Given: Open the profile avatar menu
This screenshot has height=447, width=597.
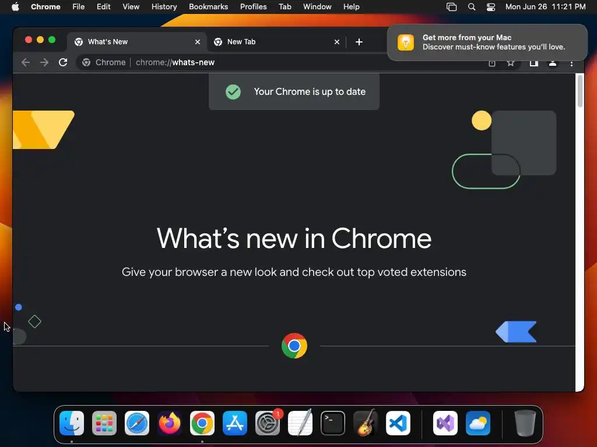Looking at the screenshot, I should [x=553, y=63].
